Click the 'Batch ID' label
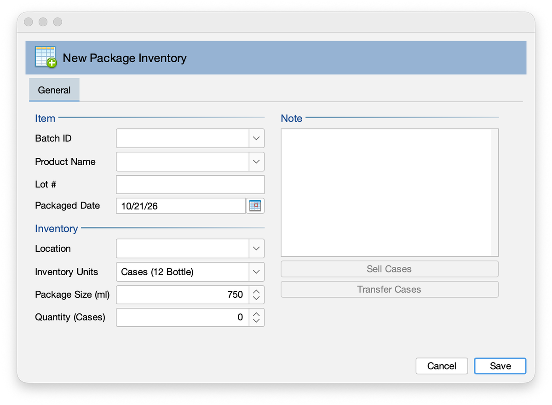 (53, 138)
